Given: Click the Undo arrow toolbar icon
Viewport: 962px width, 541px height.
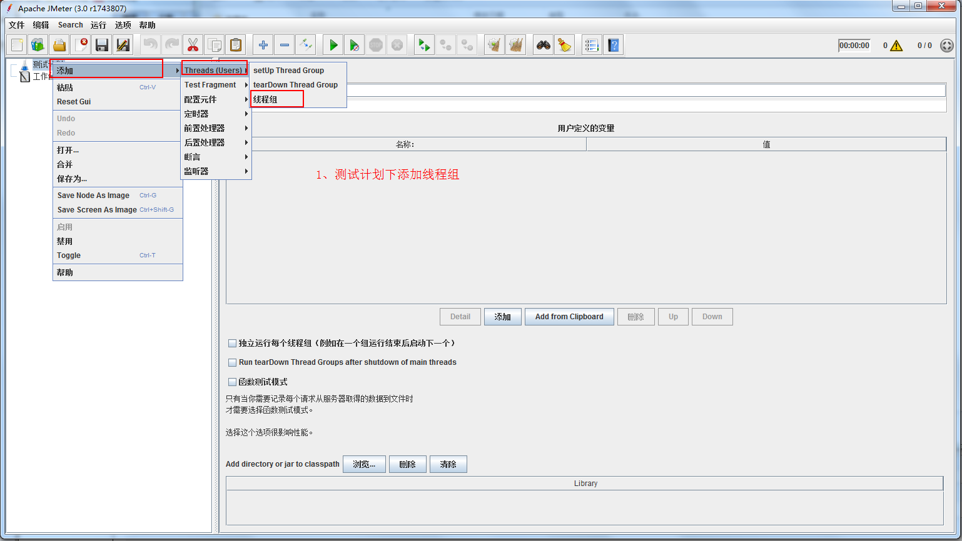Looking at the screenshot, I should point(150,45).
